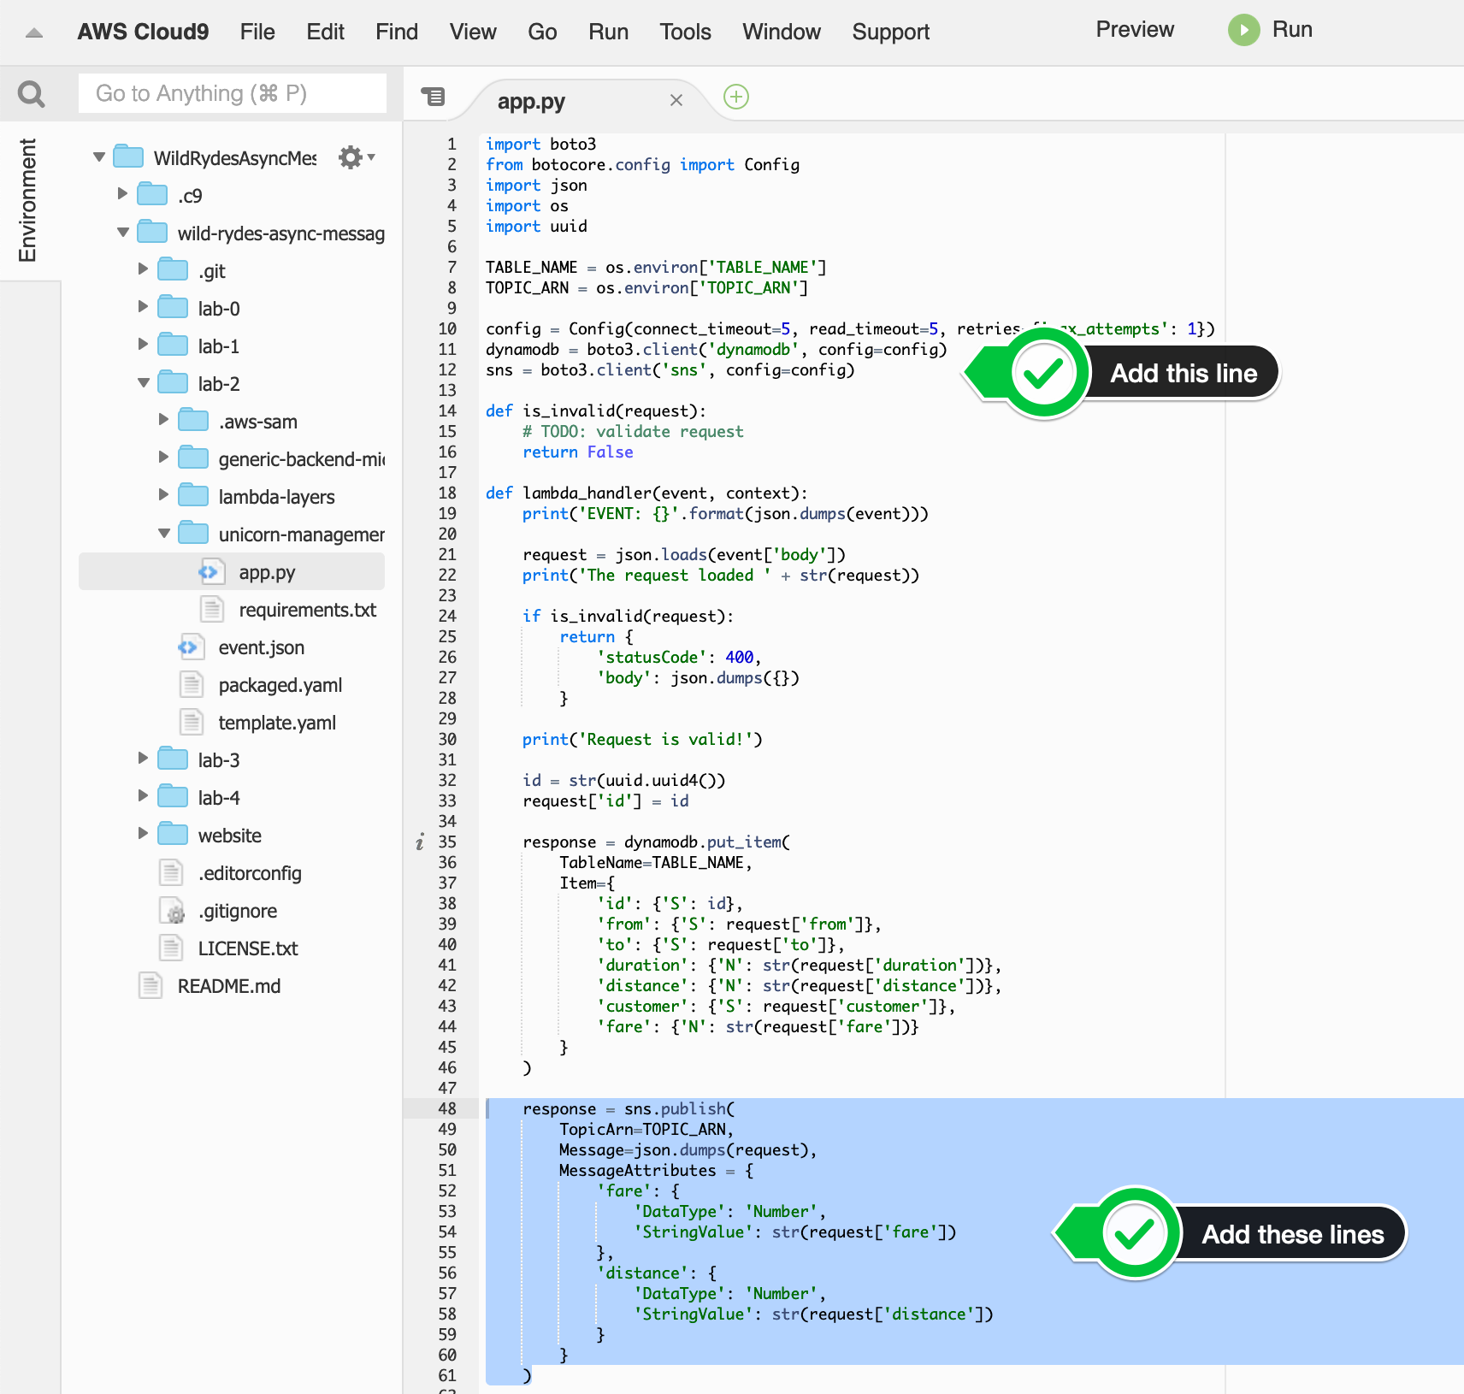Expand the .aws-sam folder
Viewport: 1464px width, 1394px height.
click(163, 420)
